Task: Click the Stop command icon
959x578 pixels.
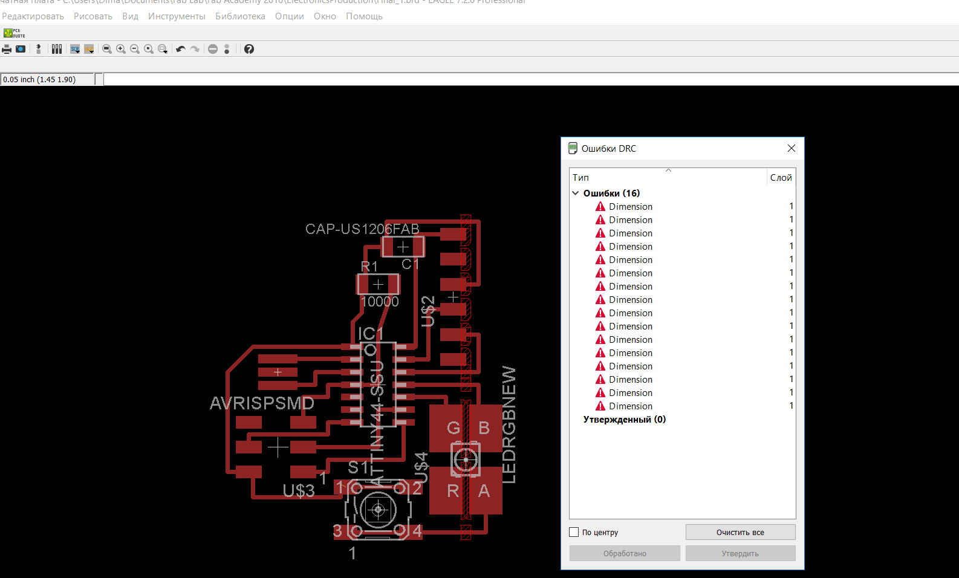Action: (x=213, y=49)
